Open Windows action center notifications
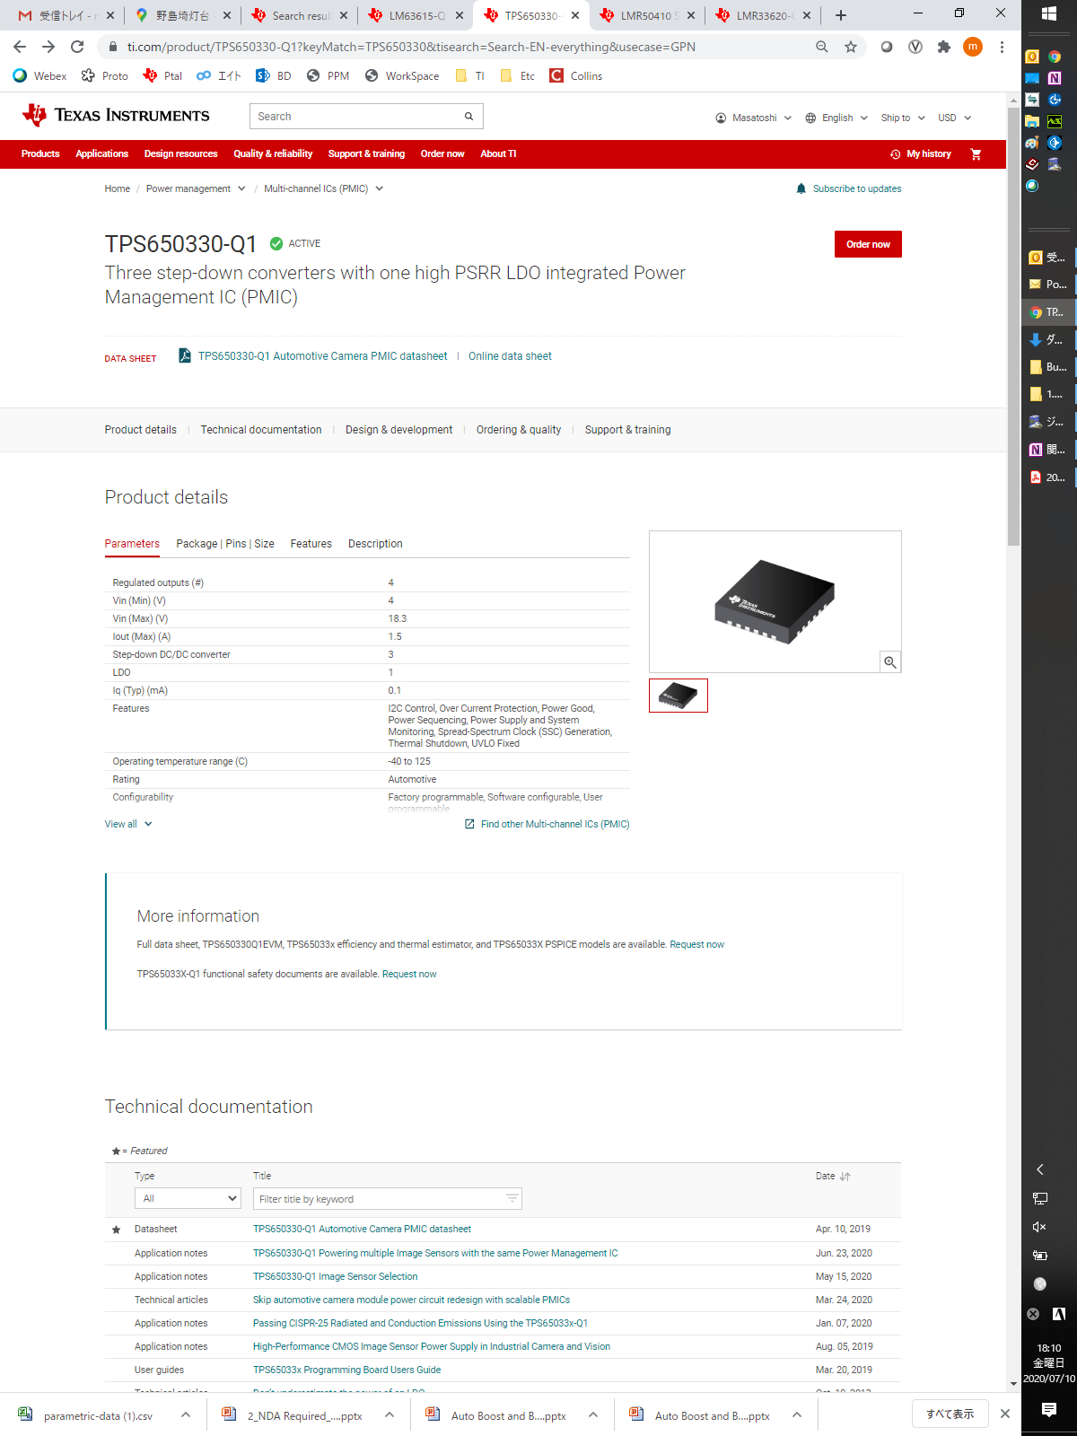The width and height of the screenshot is (1077, 1436). [1049, 1410]
